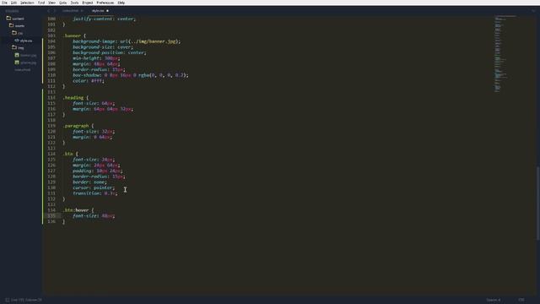Open the CSS syntax selector
Screen dimensions: 540x304
click(x=521, y=301)
